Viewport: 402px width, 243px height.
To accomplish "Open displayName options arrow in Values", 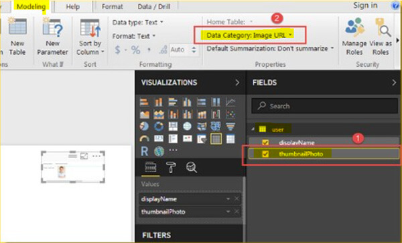I will pos(228,199).
